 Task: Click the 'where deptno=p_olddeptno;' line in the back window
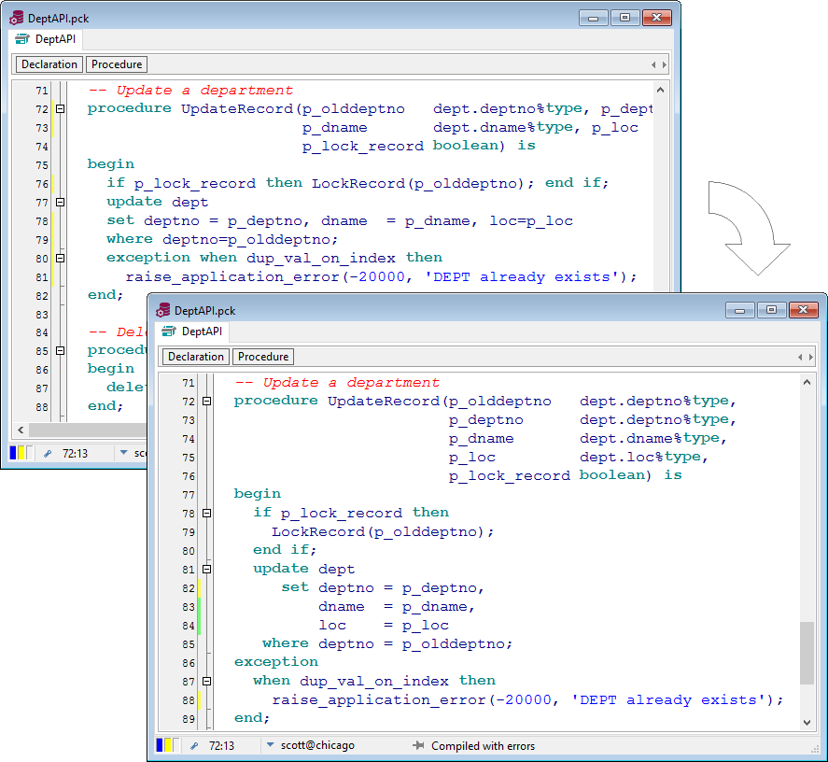click(x=222, y=239)
